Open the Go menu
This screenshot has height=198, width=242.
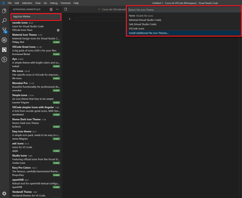(x=45, y=3)
